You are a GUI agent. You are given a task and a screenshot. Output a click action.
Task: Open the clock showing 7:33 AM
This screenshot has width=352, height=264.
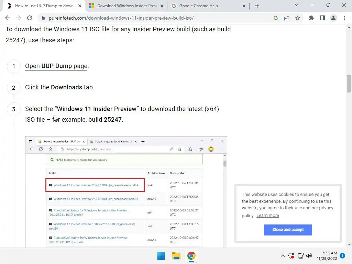coord(327,256)
